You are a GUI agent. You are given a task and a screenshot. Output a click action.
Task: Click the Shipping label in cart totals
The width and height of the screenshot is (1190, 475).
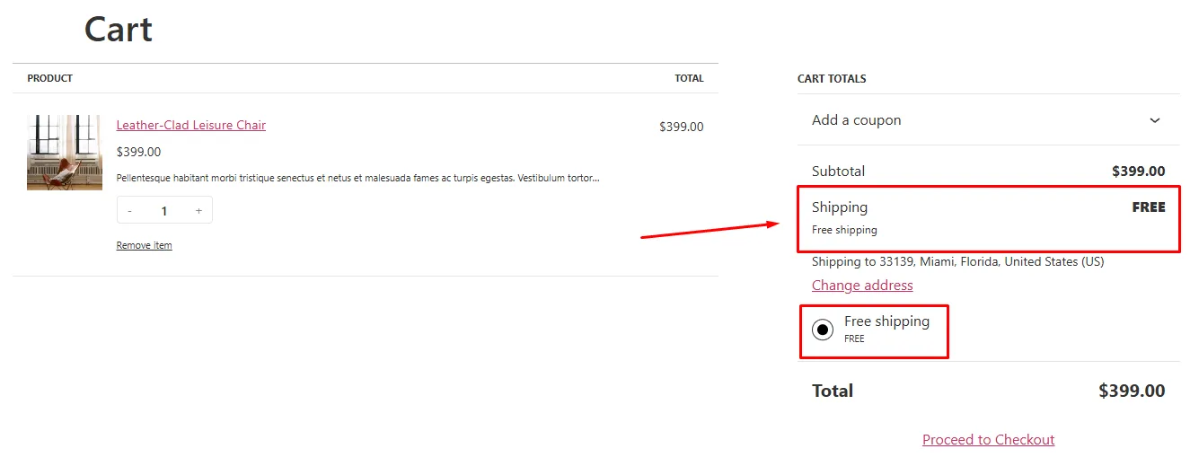pyautogui.click(x=840, y=207)
